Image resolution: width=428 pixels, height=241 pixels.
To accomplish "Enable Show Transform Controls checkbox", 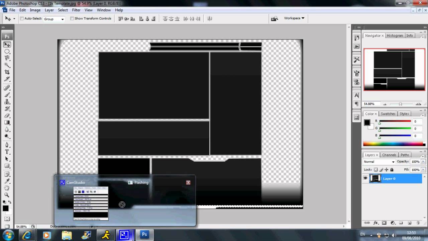I will (72, 18).
